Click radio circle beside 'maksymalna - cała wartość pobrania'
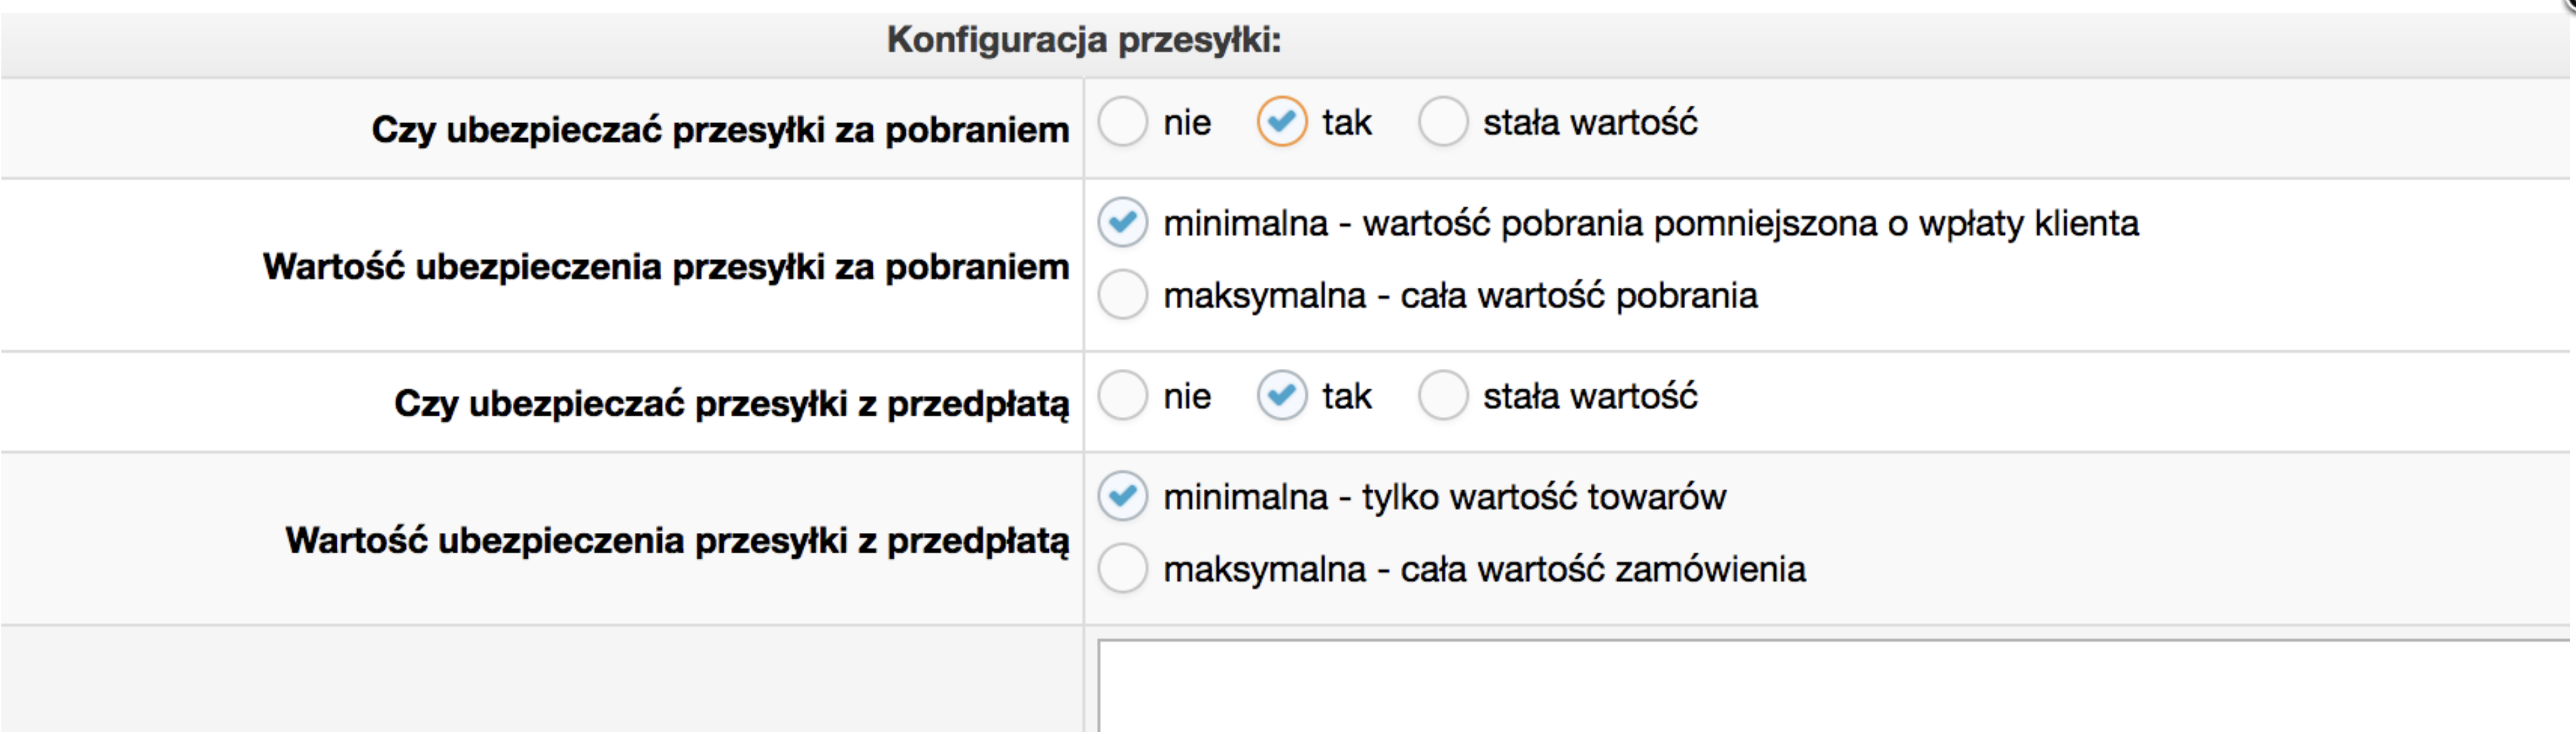The width and height of the screenshot is (2576, 734). pos(1123,296)
